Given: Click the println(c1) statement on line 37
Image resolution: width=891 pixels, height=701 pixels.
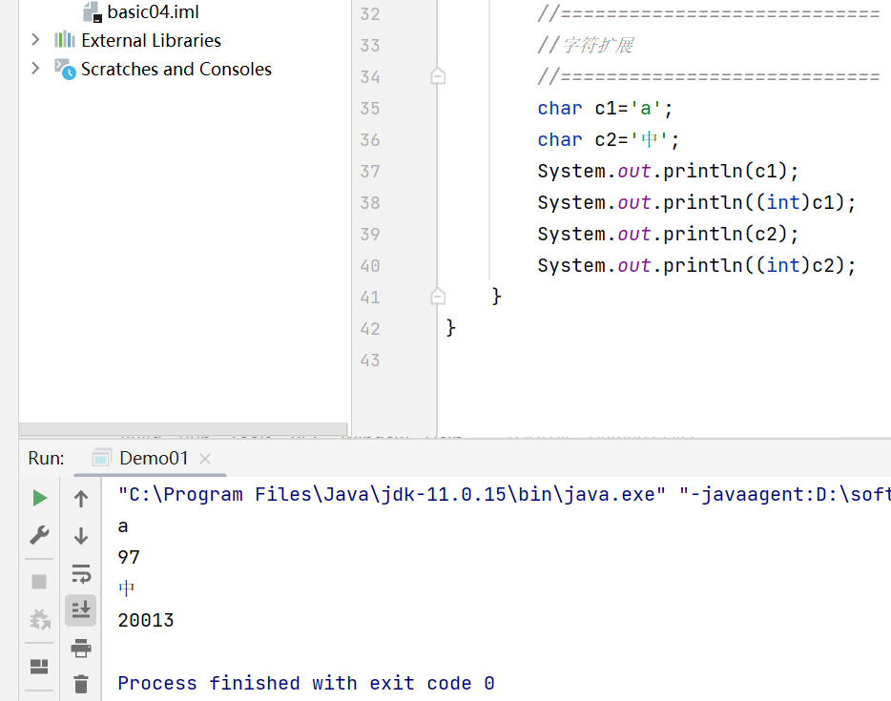Looking at the screenshot, I should point(668,171).
